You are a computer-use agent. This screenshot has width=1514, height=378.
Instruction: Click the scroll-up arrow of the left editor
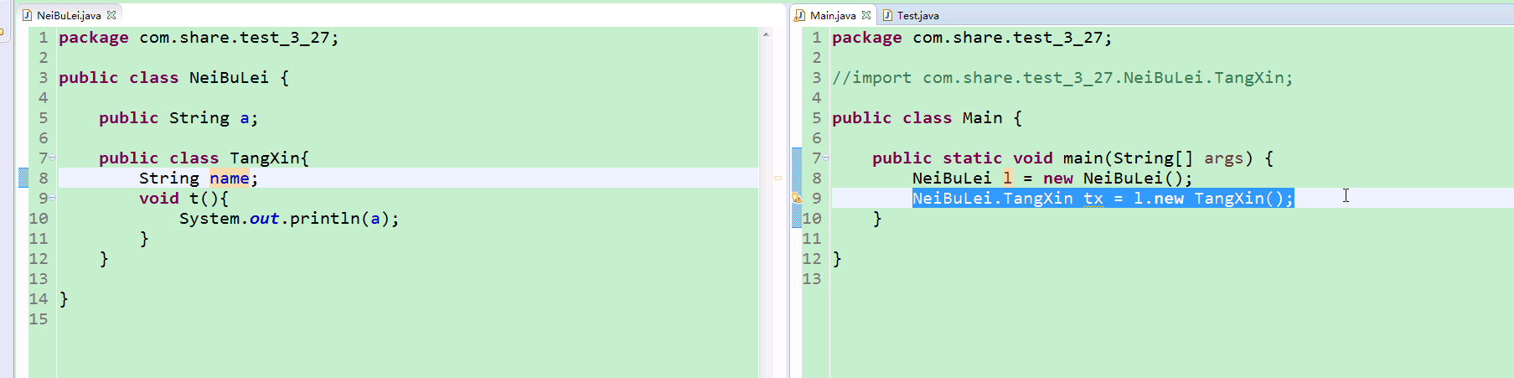pos(766,34)
